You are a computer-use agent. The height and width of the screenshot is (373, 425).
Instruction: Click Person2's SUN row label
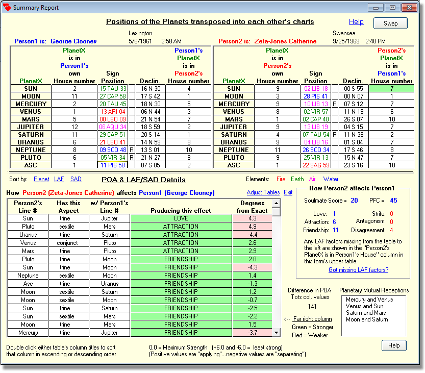click(x=234, y=89)
